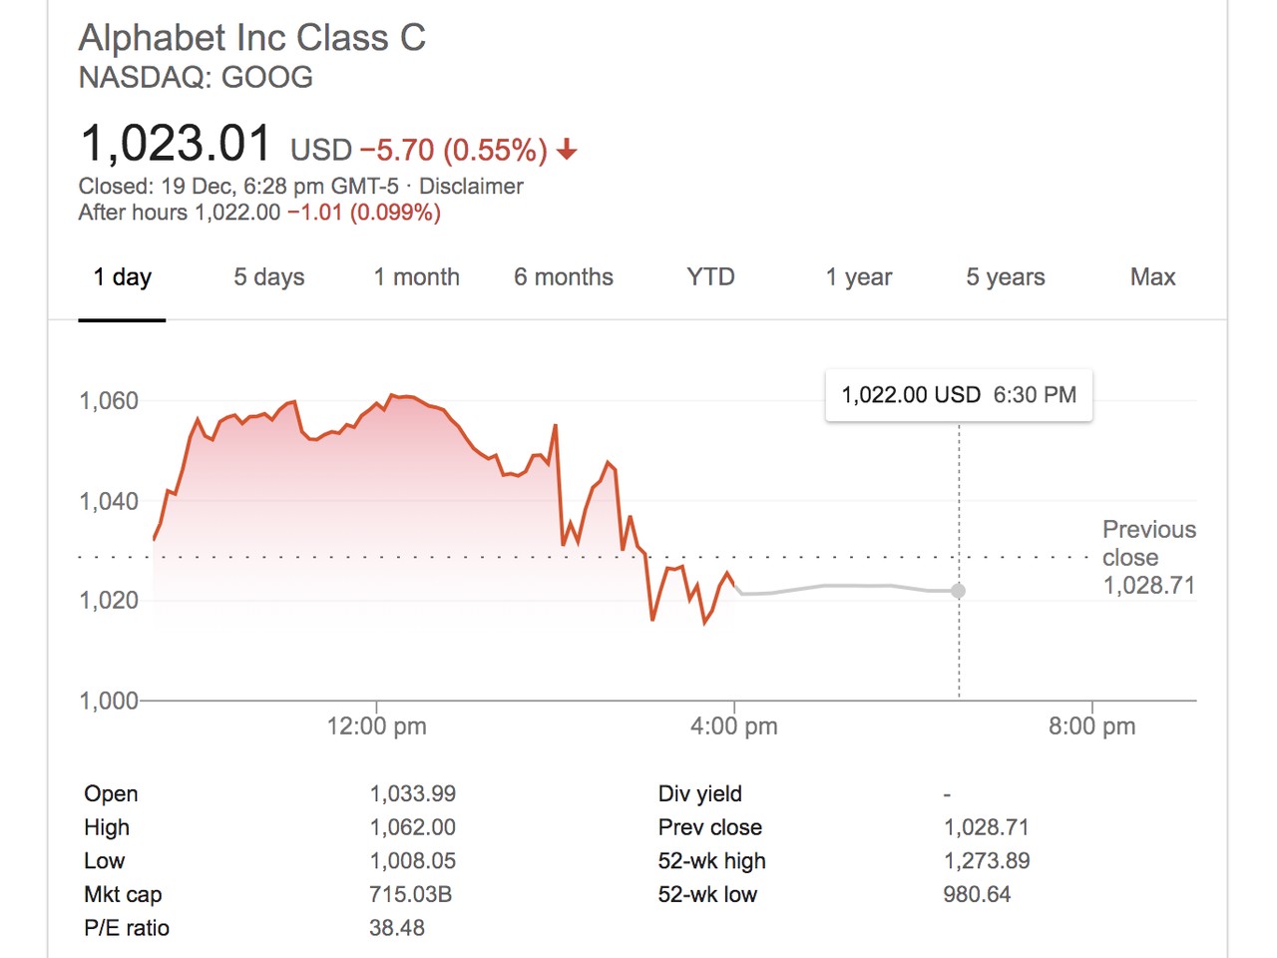Switch to the 5 days tab

tap(268, 277)
